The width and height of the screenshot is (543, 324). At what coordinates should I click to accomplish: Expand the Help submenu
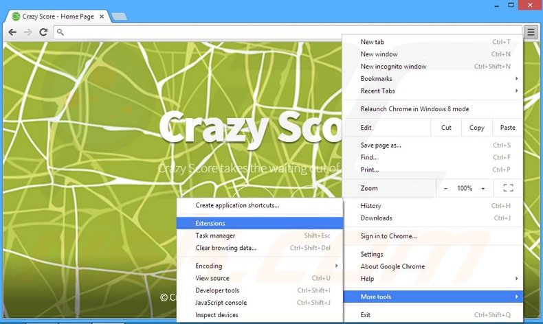click(432, 279)
